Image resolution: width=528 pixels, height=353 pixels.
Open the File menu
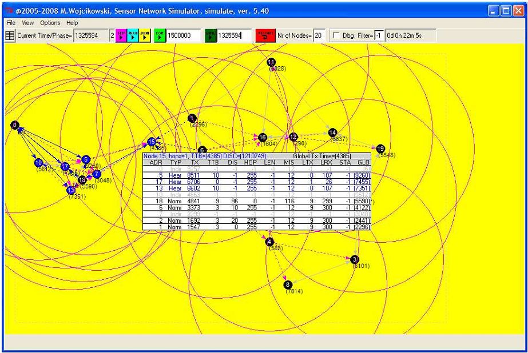coord(11,22)
